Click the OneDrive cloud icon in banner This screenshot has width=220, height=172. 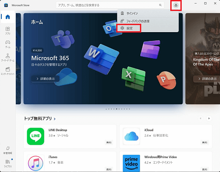point(66,77)
